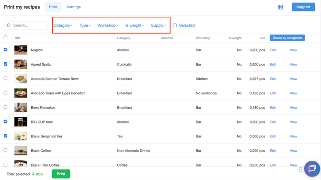Click View for Black Coffee
The image size is (321, 180).
tap(293, 151)
